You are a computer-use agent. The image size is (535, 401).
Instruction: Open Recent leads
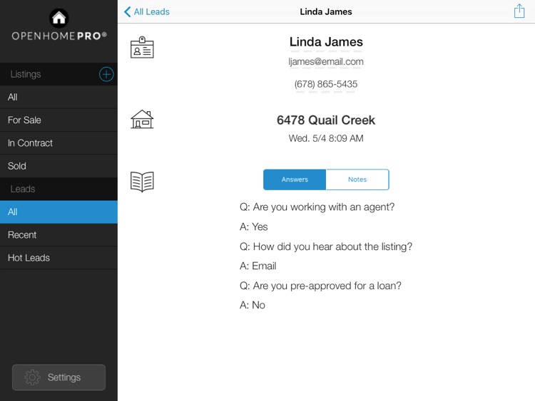coord(58,235)
